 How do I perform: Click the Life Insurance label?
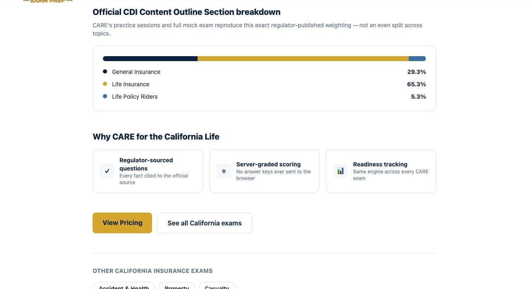coord(131,84)
